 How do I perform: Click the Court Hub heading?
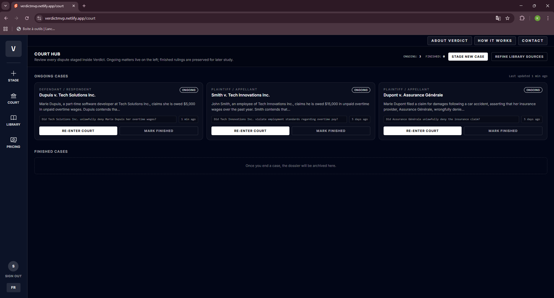[47, 54]
